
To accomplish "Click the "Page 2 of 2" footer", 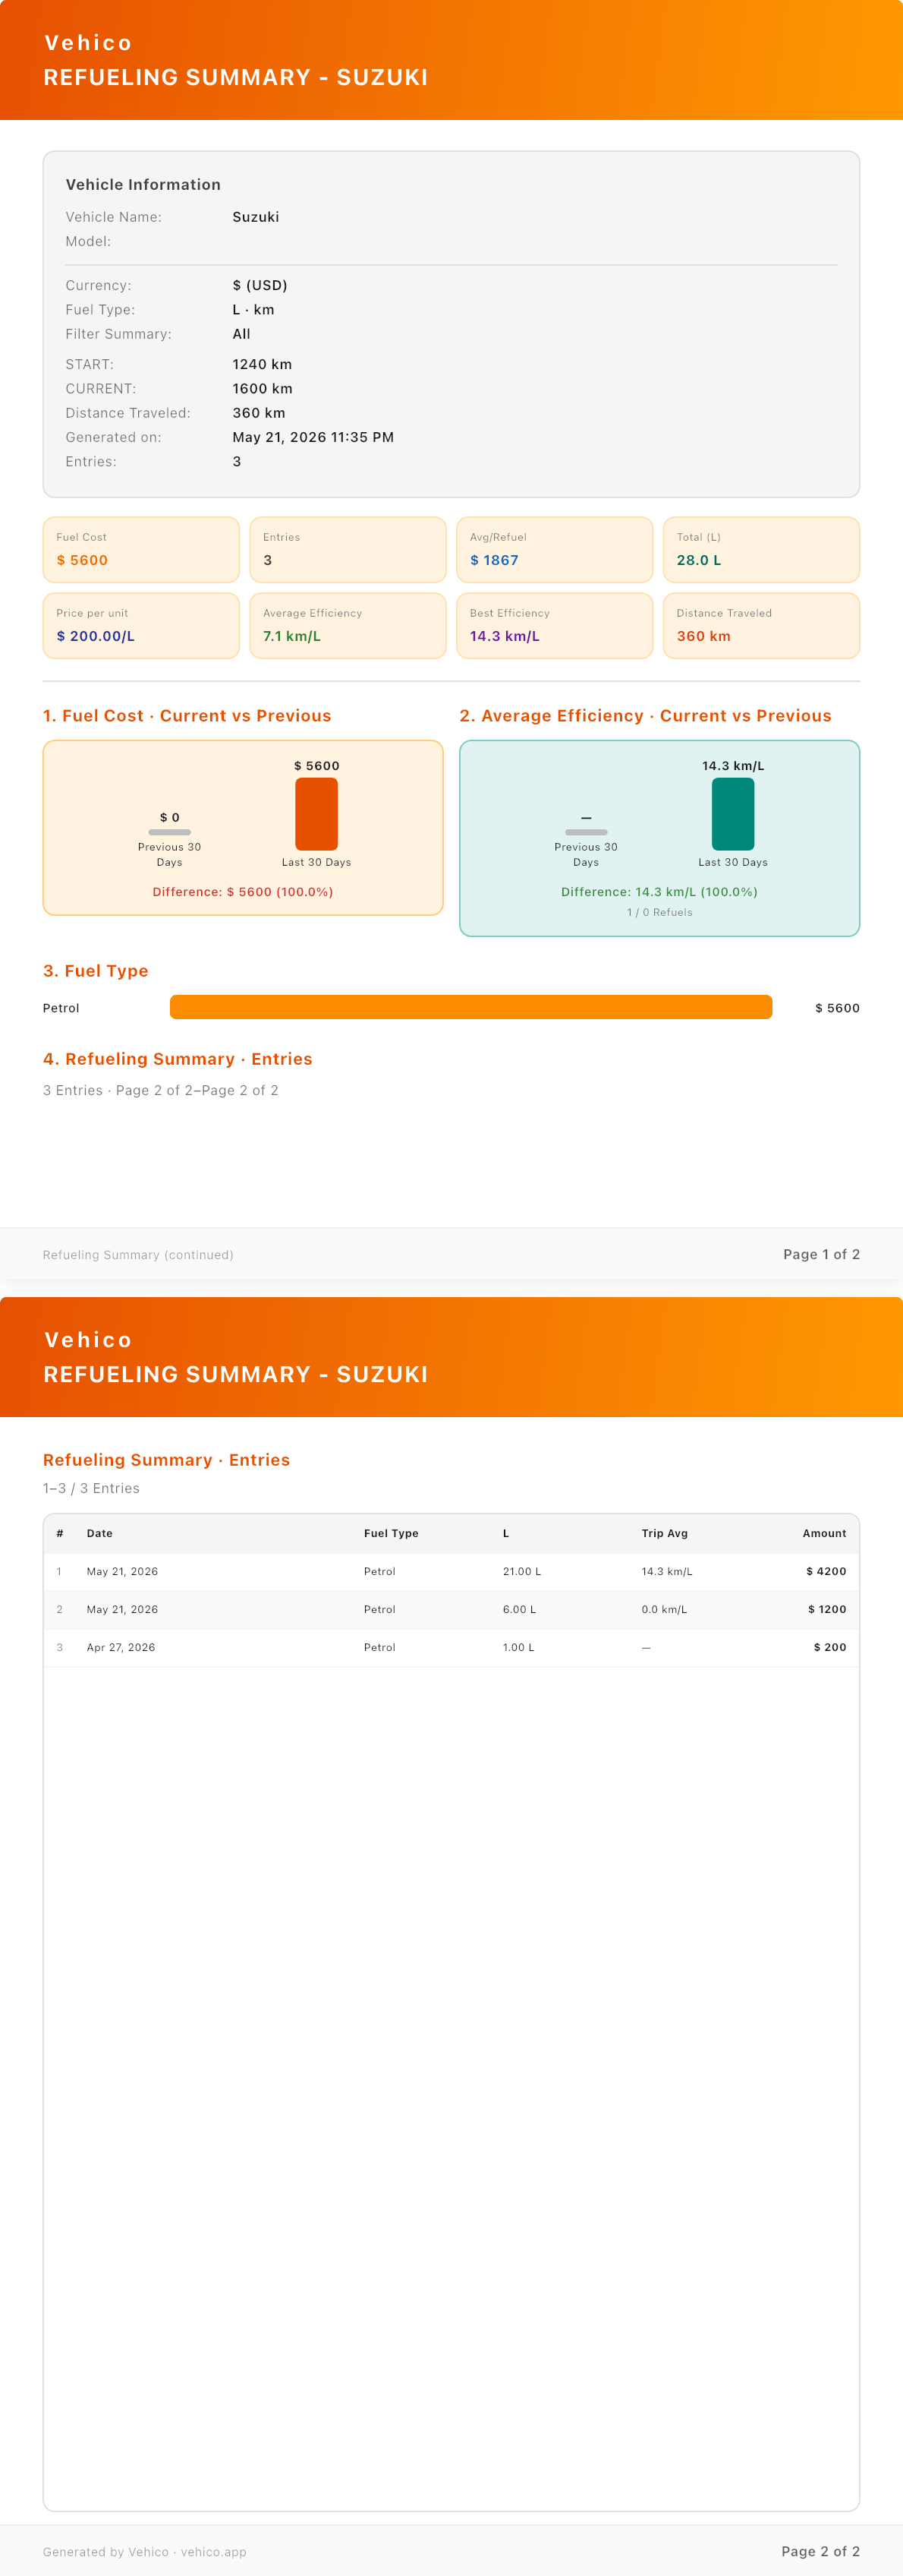I will pyautogui.click(x=820, y=2551).
